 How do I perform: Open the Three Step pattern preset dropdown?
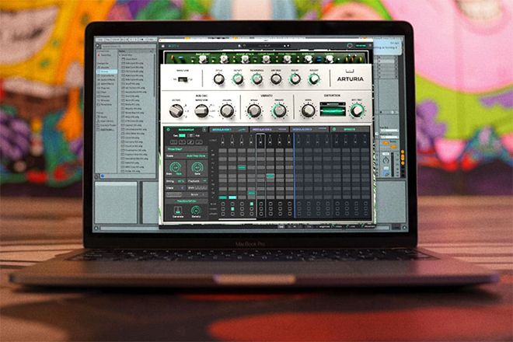(186, 149)
